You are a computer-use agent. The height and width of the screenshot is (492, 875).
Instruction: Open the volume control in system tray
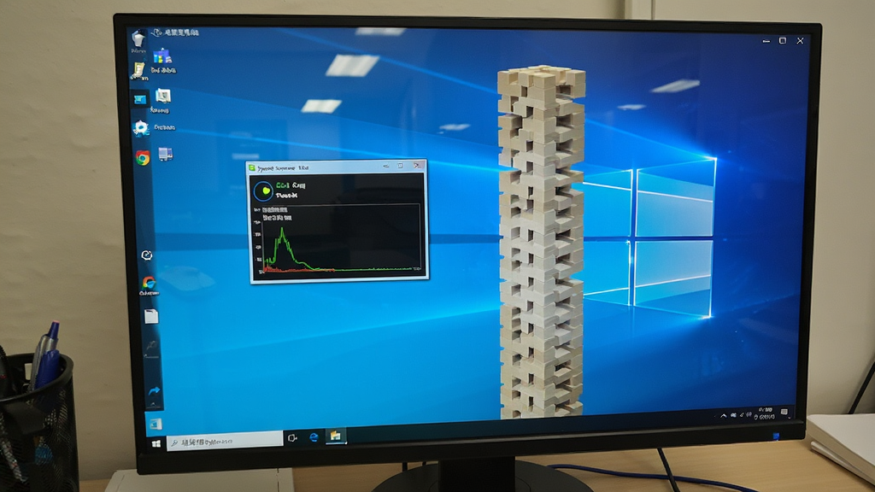[749, 415]
